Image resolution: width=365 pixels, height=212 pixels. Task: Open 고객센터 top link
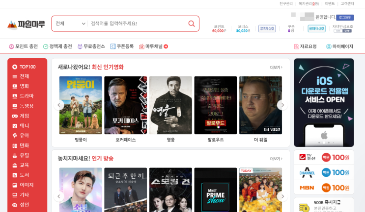[x=347, y=3]
